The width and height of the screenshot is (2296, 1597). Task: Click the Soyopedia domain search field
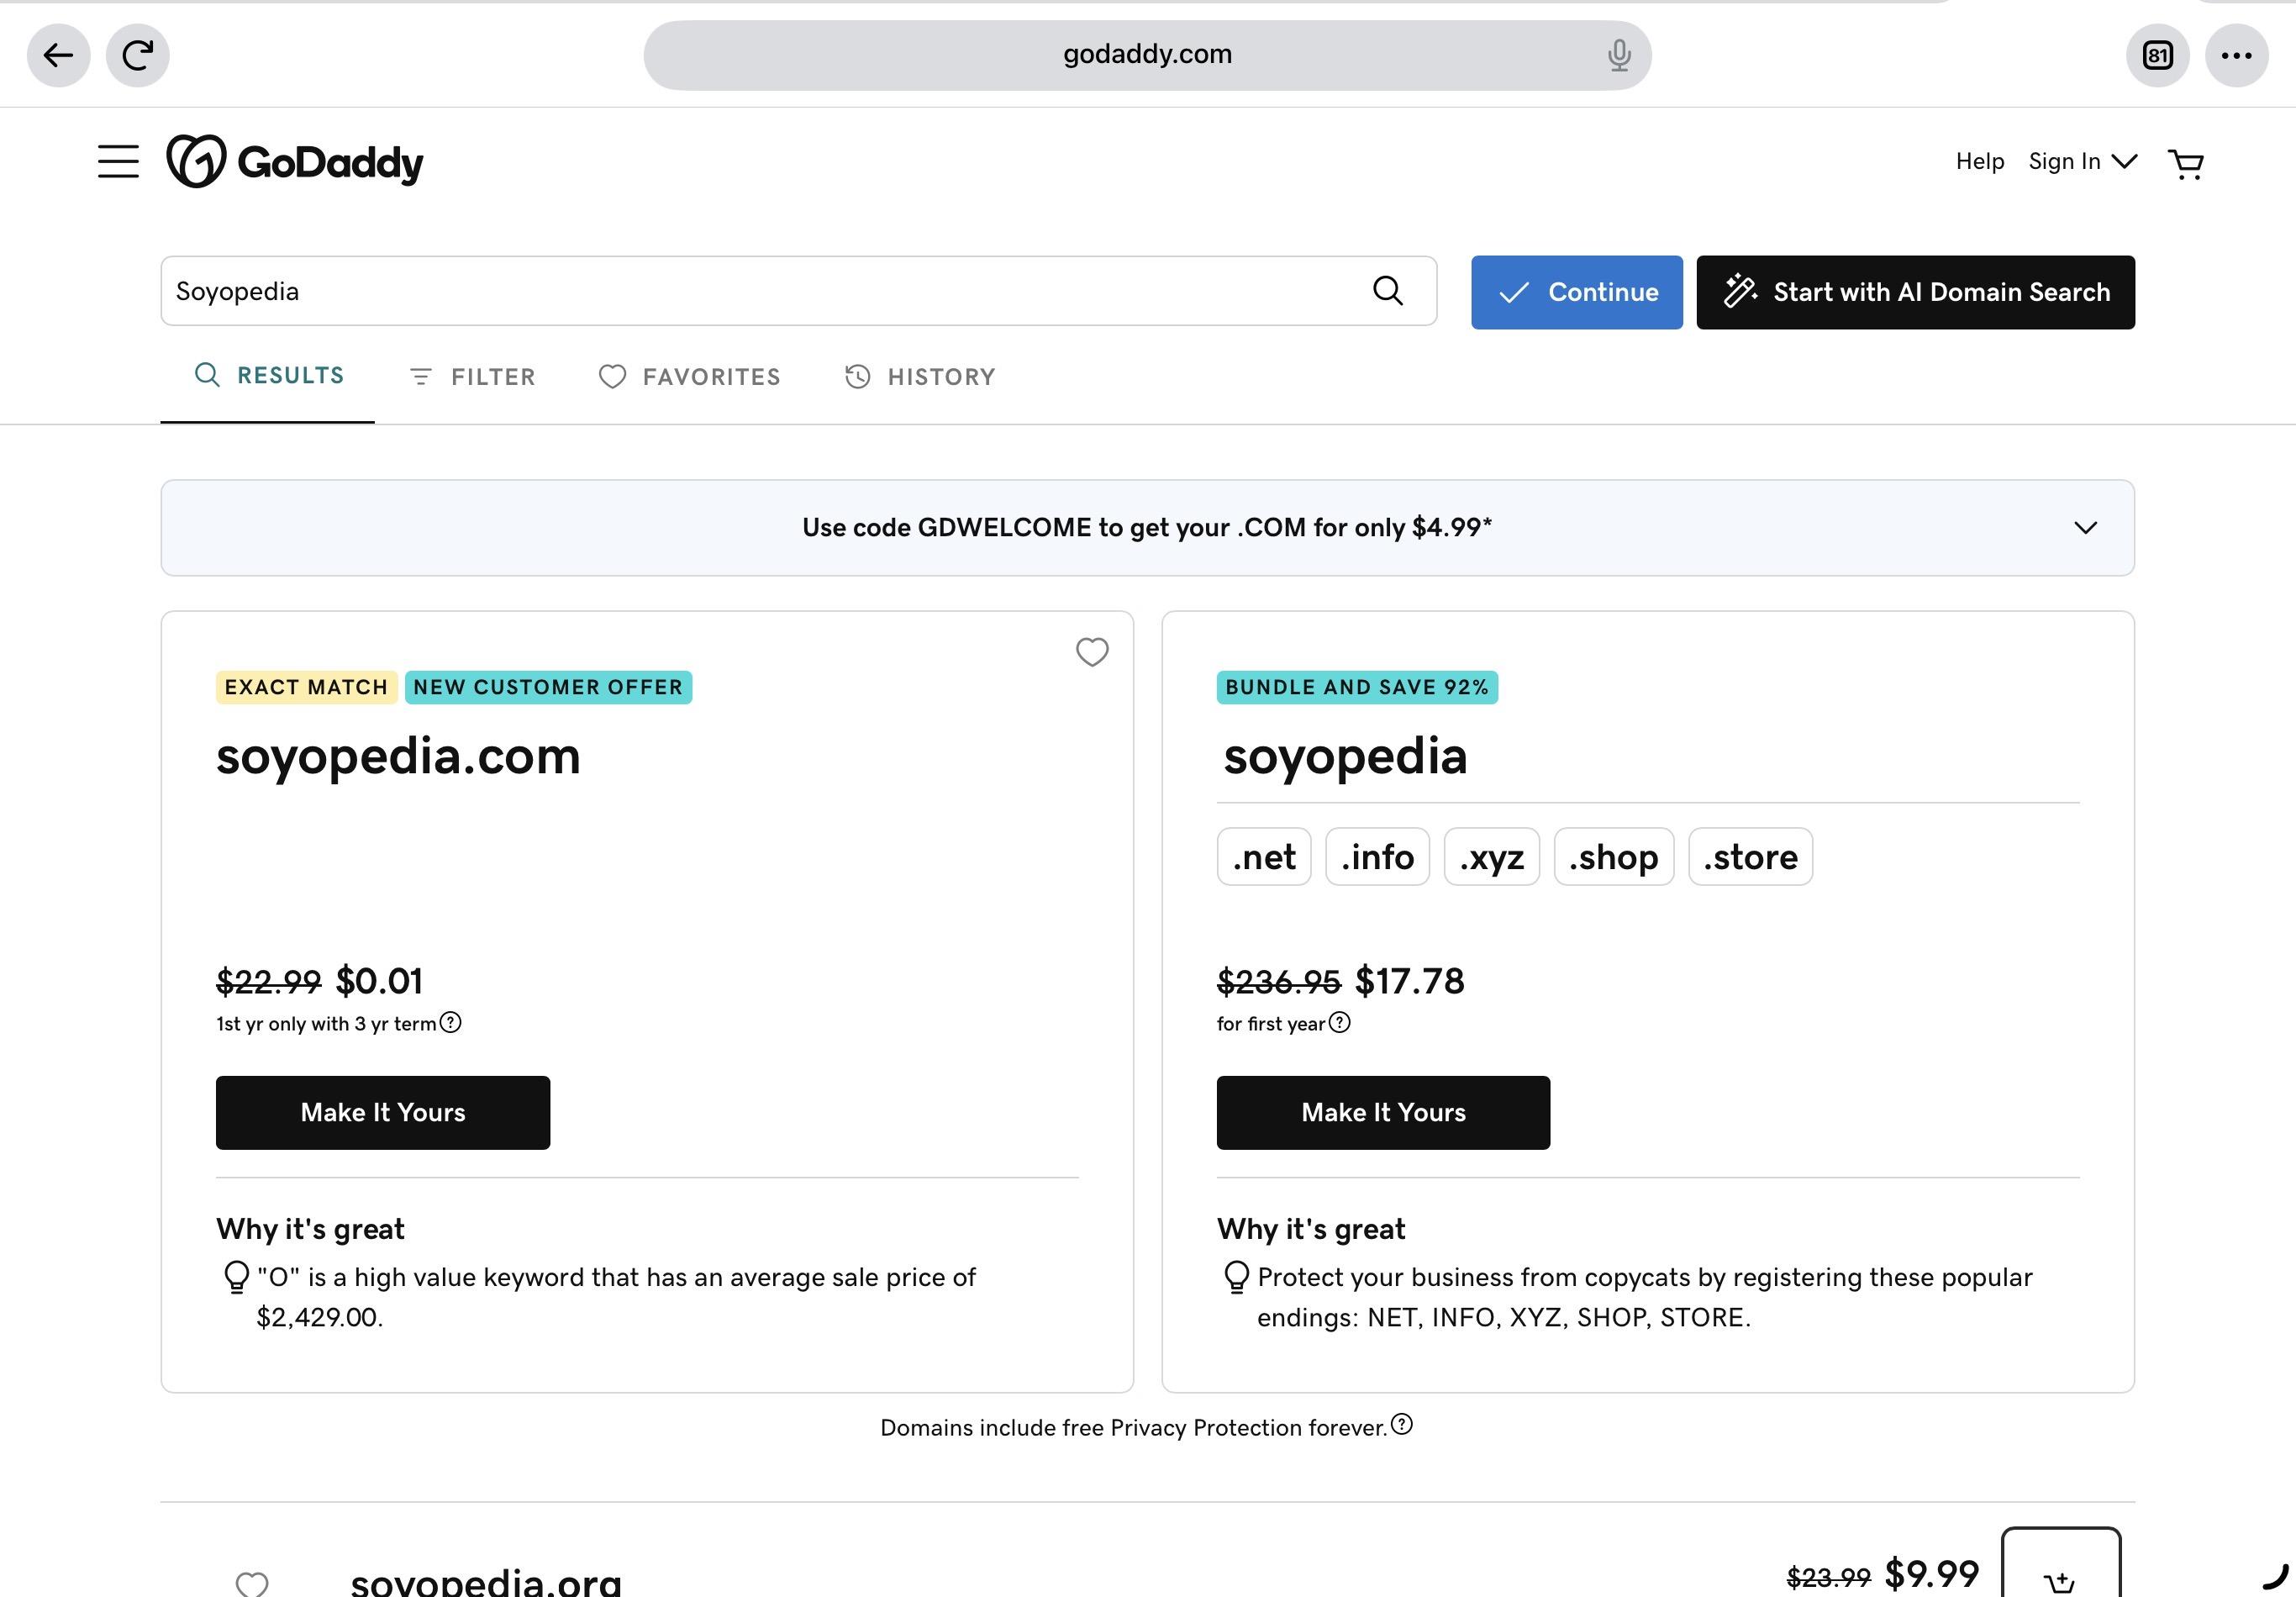(765, 291)
